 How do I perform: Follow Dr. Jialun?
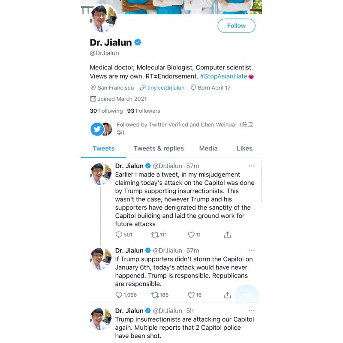click(236, 26)
